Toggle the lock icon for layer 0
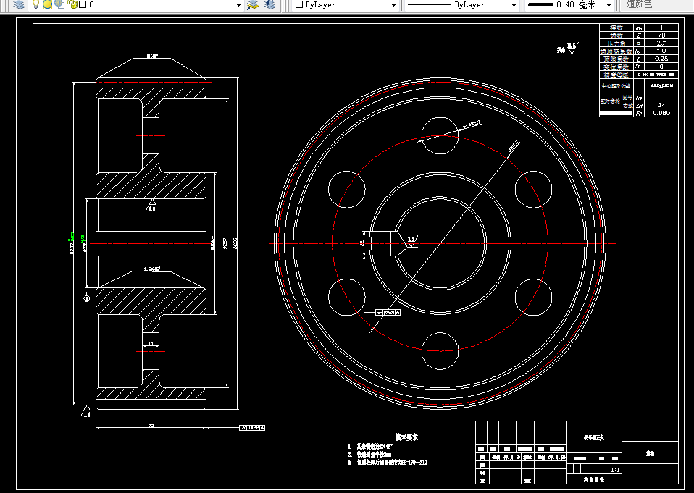The height and width of the screenshot is (493, 694). pos(73,4)
